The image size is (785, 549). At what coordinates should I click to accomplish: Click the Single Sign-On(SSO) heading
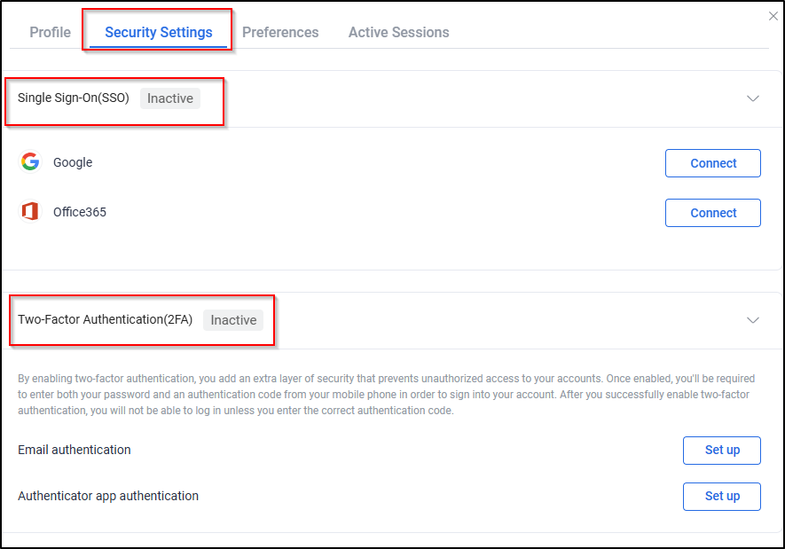tap(74, 98)
